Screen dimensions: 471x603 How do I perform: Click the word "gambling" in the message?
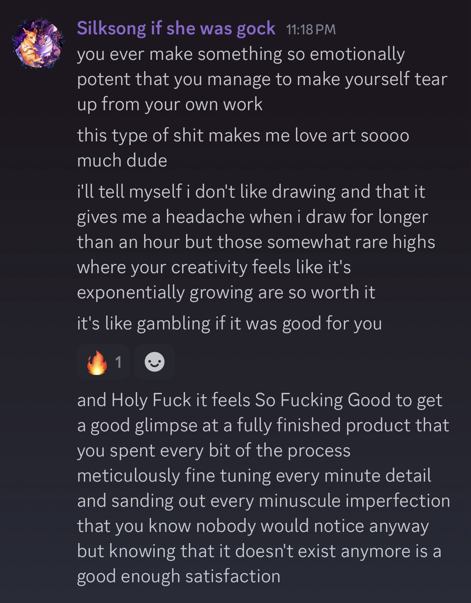coord(173,323)
